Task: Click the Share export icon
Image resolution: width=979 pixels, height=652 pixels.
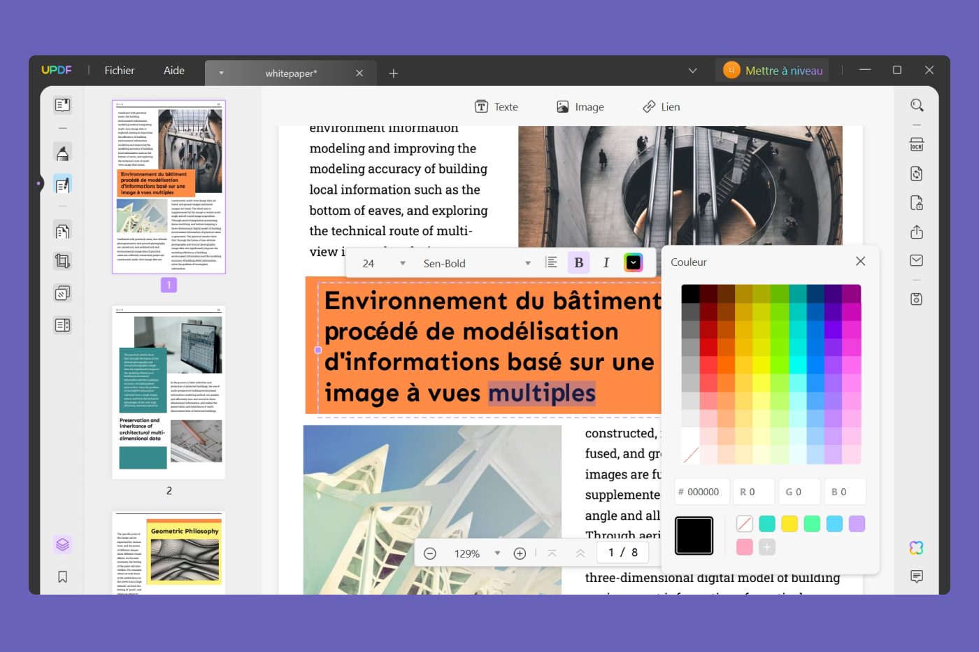Action: [917, 232]
